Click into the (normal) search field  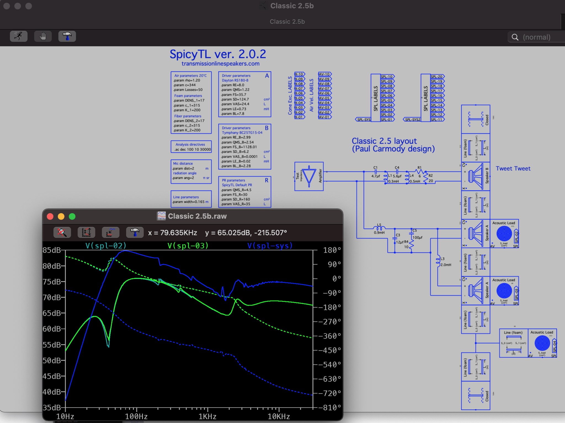(x=536, y=37)
